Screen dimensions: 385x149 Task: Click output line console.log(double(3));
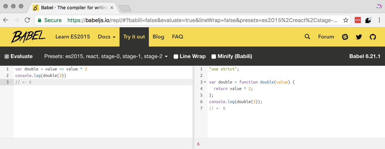(x=236, y=102)
